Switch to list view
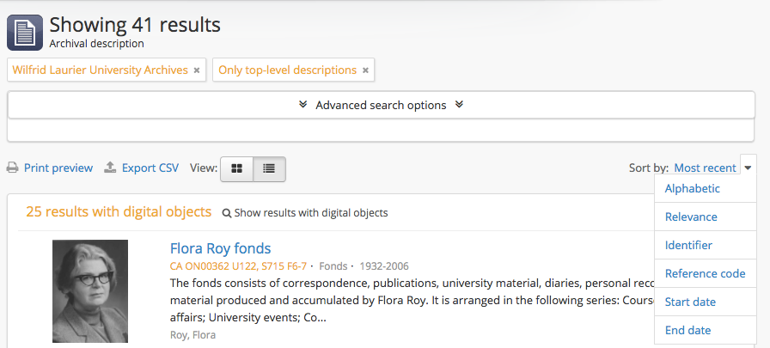This screenshot has height=348, width=770. (269, 168)
